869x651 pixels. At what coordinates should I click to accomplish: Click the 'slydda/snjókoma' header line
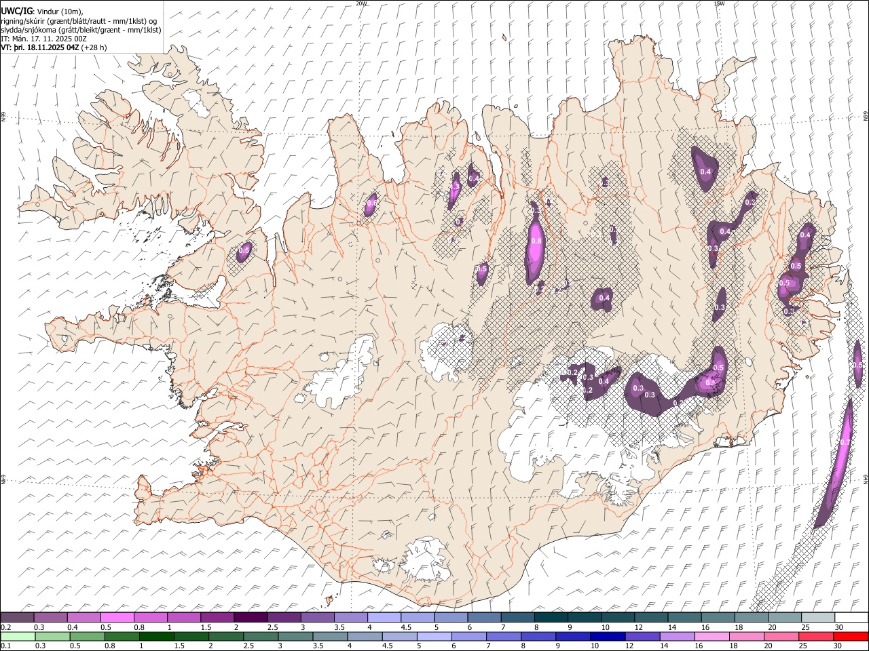[x=81, y=30]
